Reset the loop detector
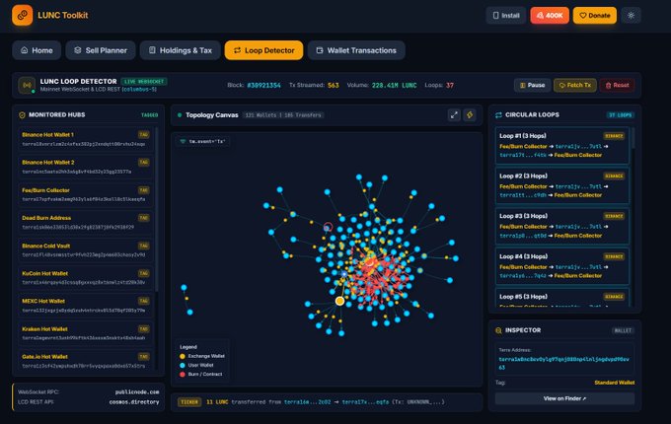The height and width of the screenshot is (424, 671). [x=617, y=85]
